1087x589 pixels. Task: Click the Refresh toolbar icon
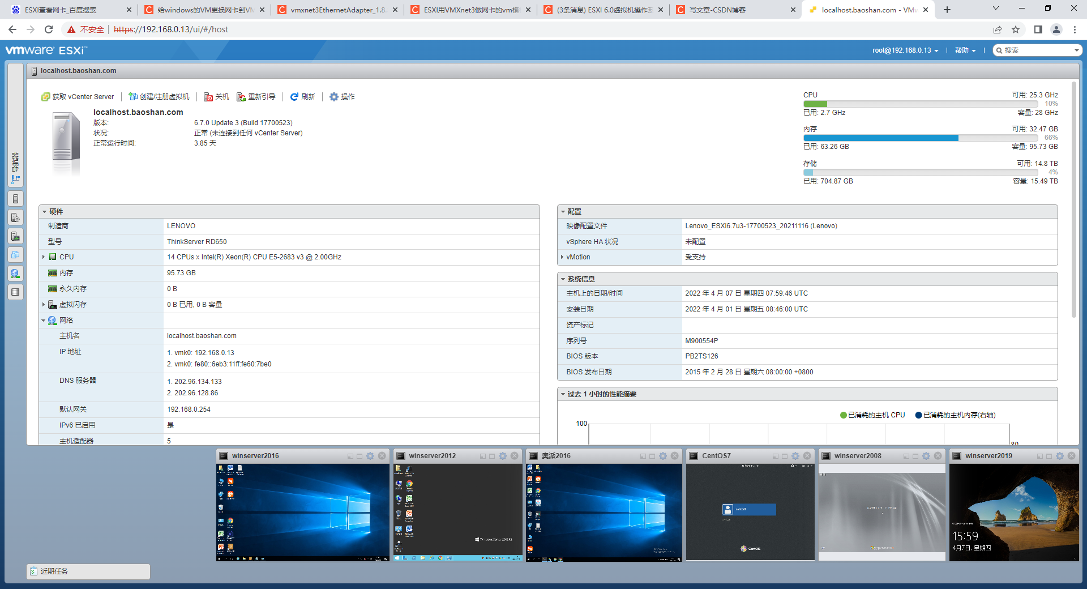303,97
